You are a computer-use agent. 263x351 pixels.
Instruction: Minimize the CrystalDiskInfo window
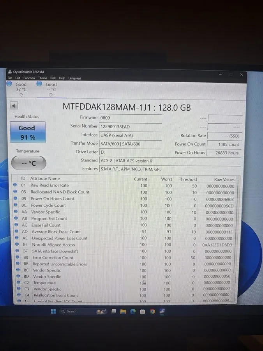pos(221,74)
